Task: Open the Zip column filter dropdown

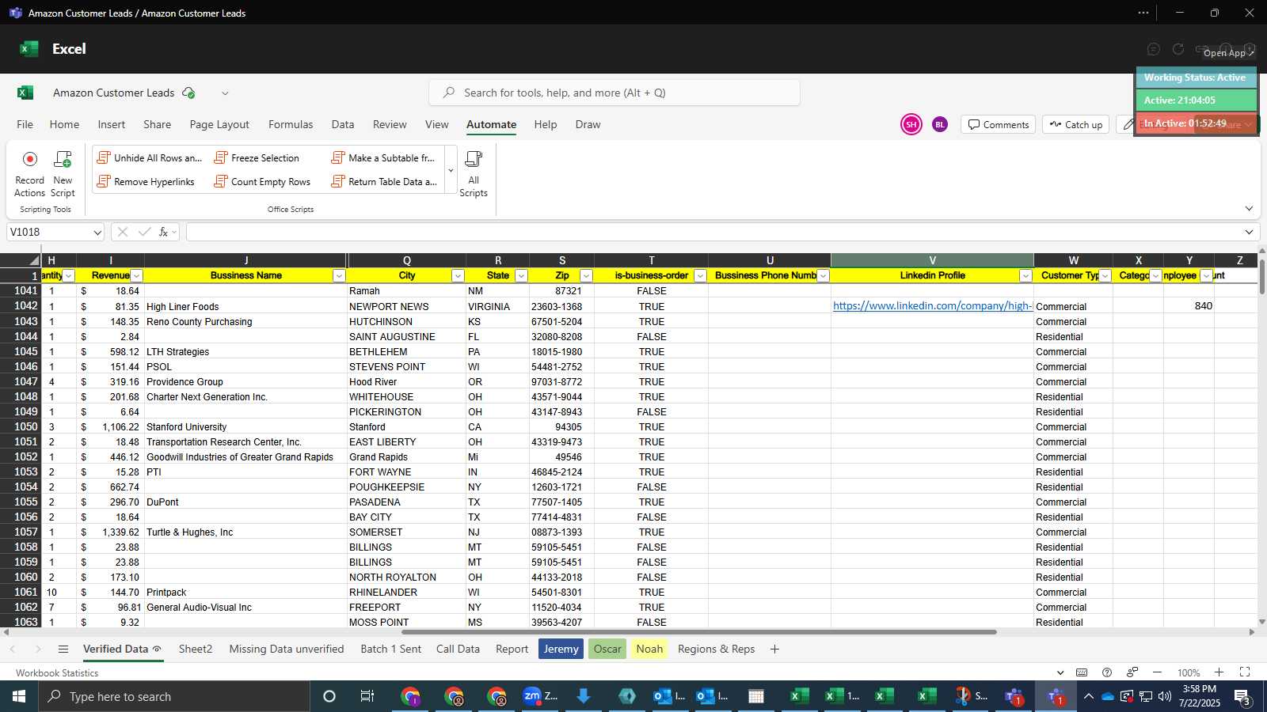Action: coord(586,275)
